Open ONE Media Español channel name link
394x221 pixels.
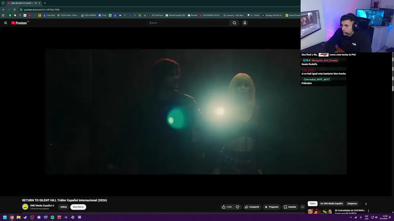click(41, 206)
